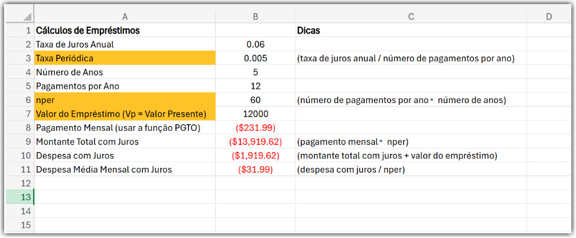The image size is (576, 238).
Task: Select the red ($13,919.62) value
Action: [x=255, y=142]
